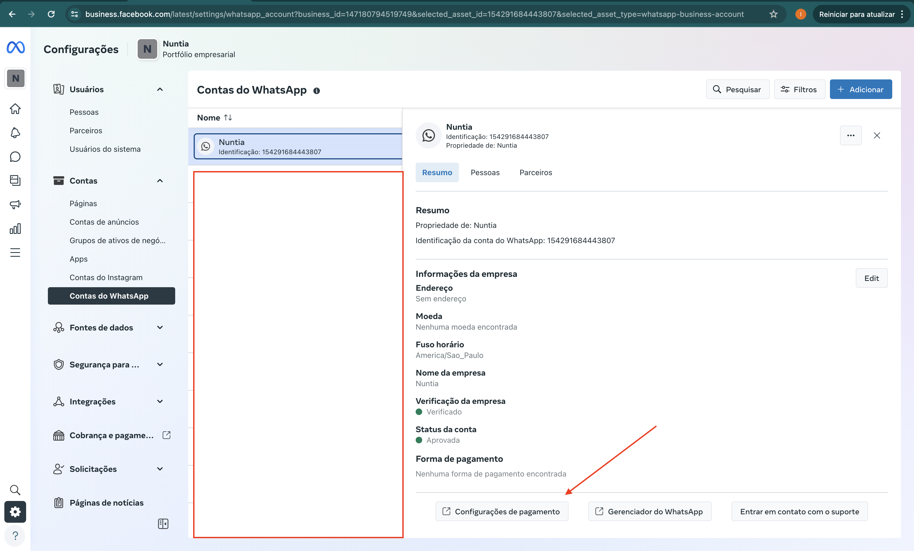Expand the Integrações section
Screen dimensions: 914x551
pyautogui.click(x=160, y=402)
